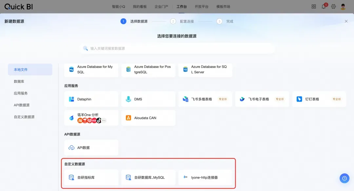The height and width of the screenshot is (191, 354).
Task: Click the 专业版 badge on 钉钉表格
Action: click(336, 99)
